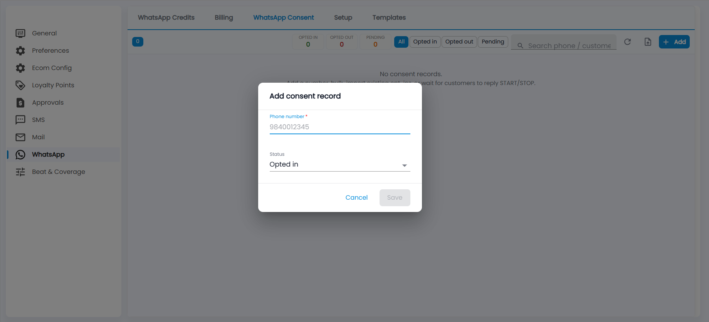
Task: Go to the Setup tab
Action: [x=343, y=18]
